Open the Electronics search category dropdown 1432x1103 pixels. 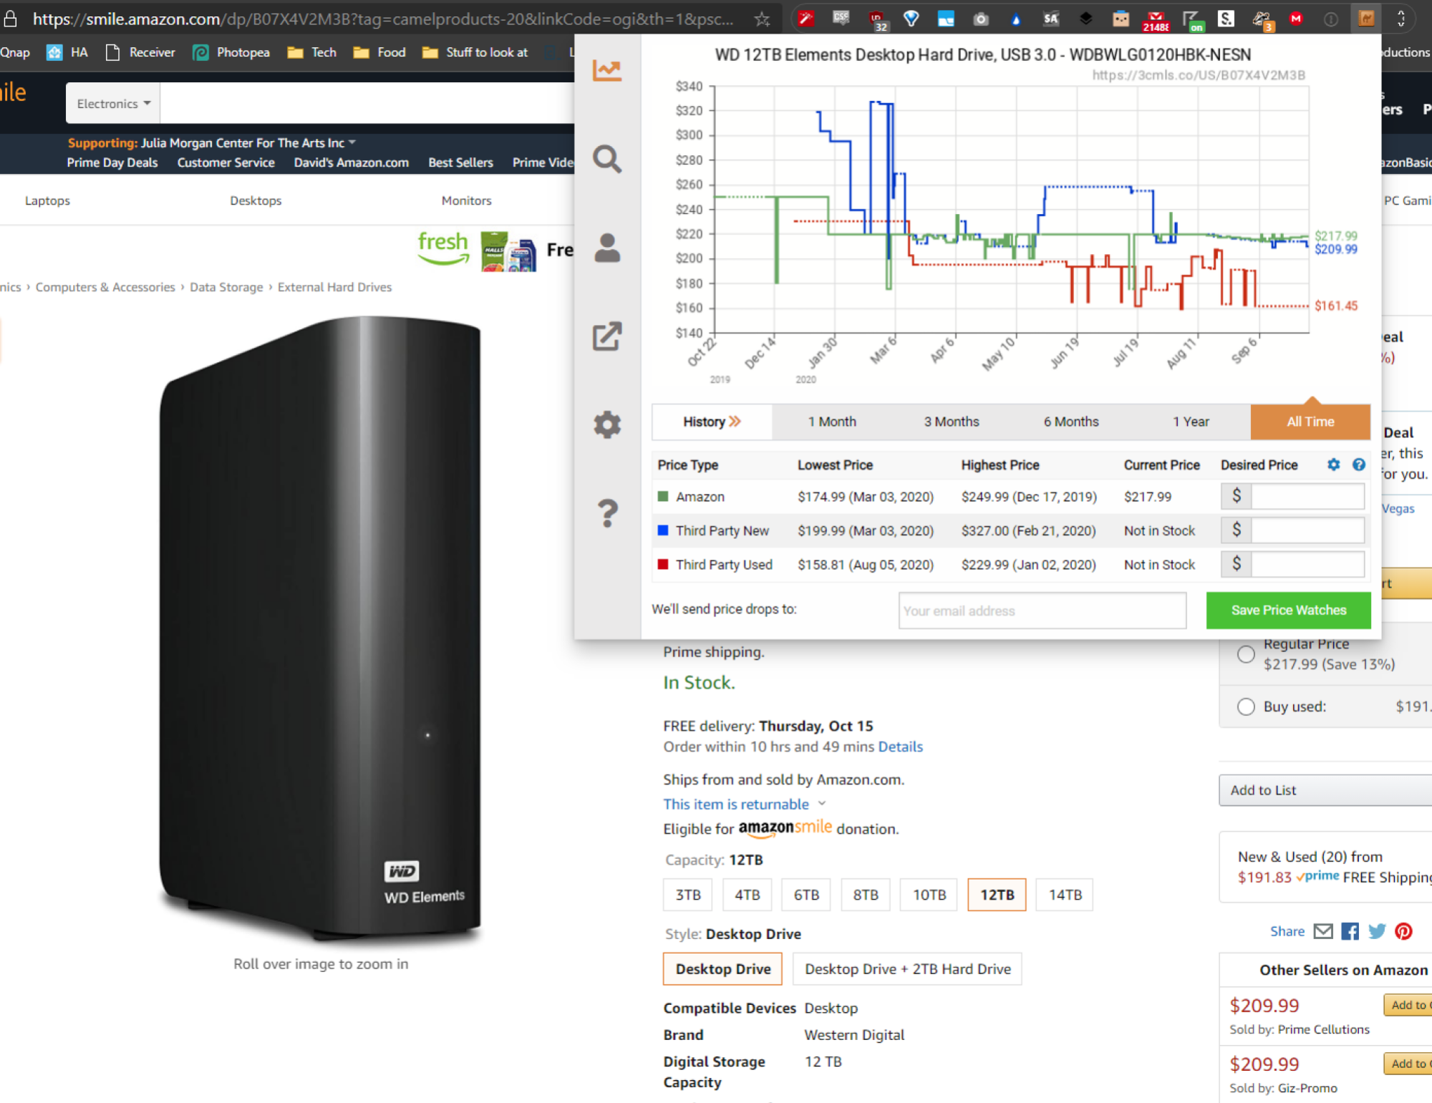[113, 103]
